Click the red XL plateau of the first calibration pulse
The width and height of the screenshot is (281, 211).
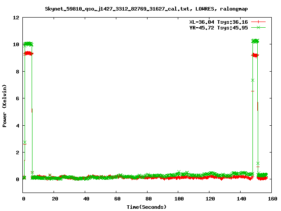(x=28, y=53)
